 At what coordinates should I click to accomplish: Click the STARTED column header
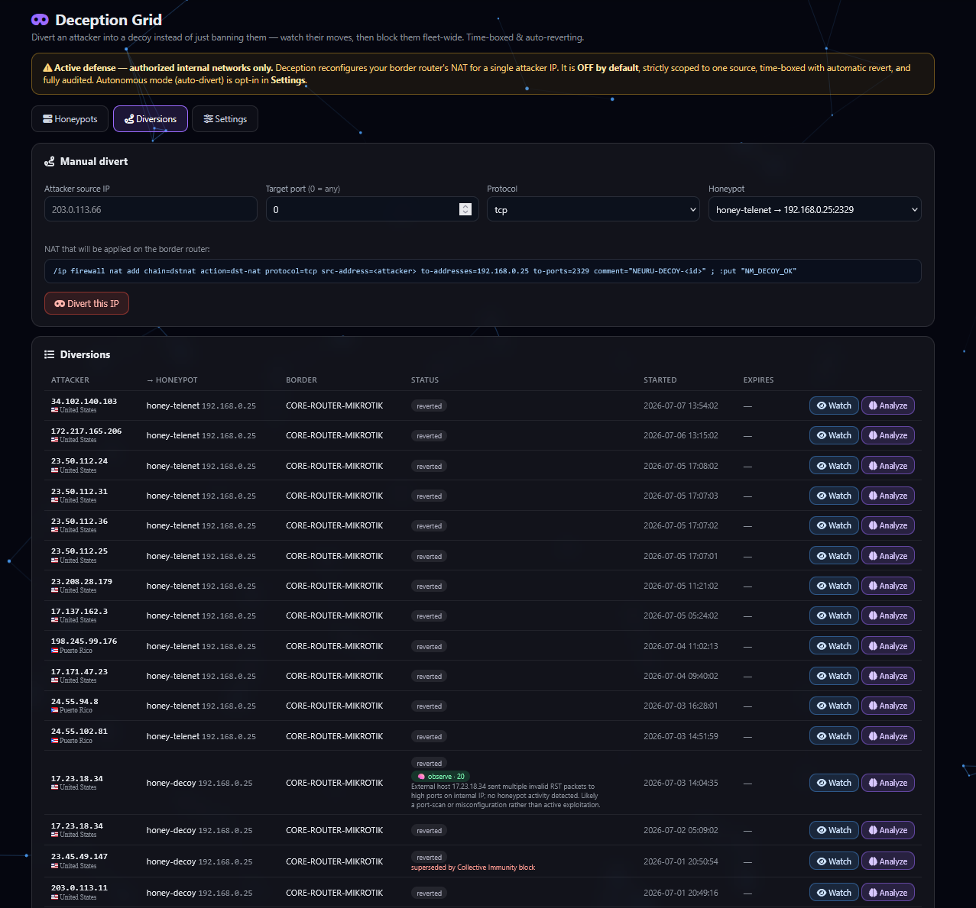[x=660, y=380]
